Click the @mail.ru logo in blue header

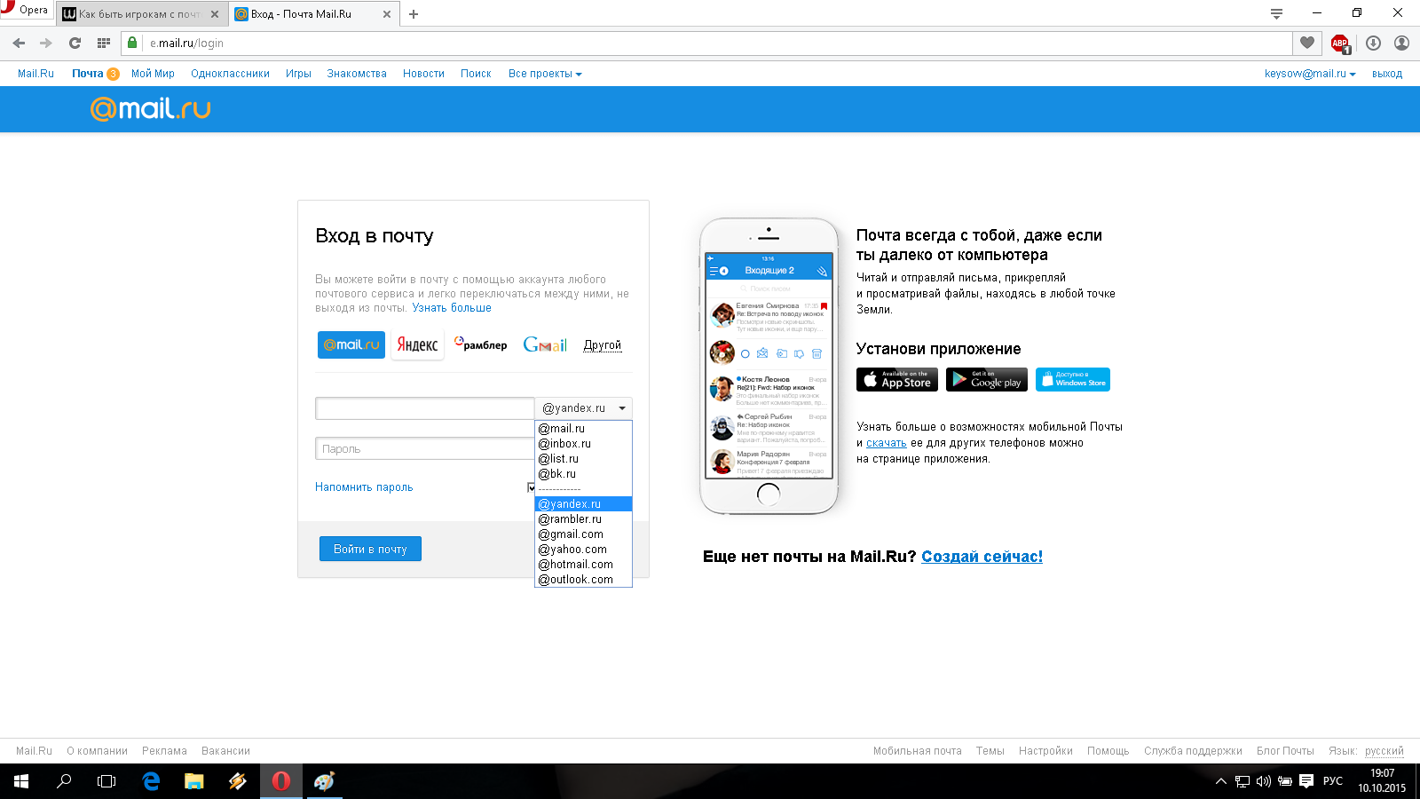(151, 108)
